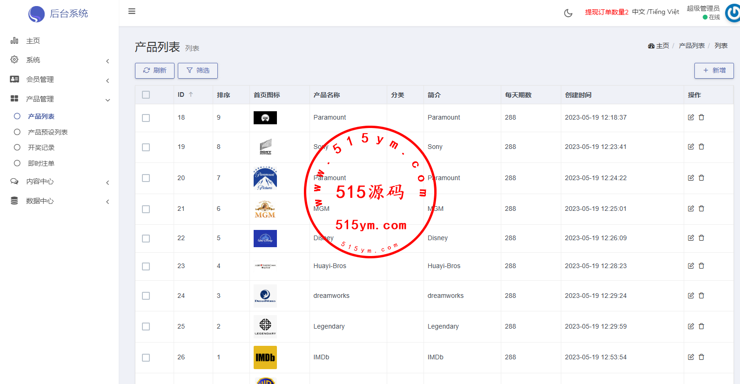Check the Sony row checkbox

146,147
